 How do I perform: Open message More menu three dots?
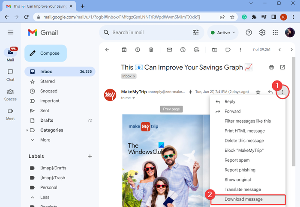click(x=282, y=92)
